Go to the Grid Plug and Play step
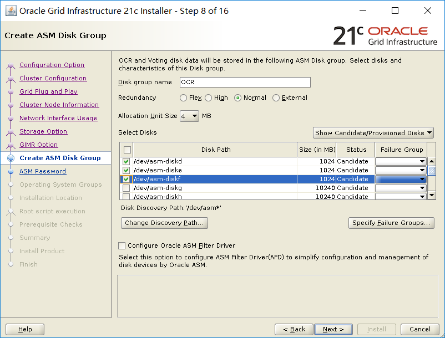The width and height of the screenshot is (445, 338). pos(48,91)
